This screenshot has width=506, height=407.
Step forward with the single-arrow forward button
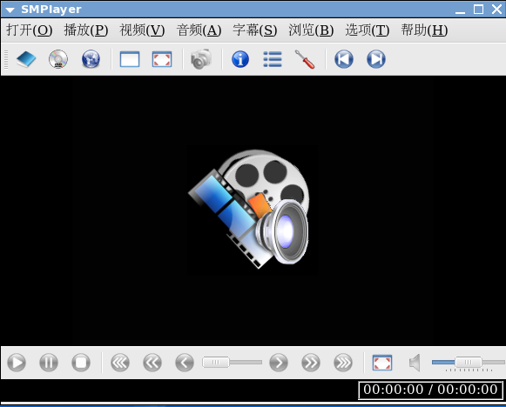[279, 363]
